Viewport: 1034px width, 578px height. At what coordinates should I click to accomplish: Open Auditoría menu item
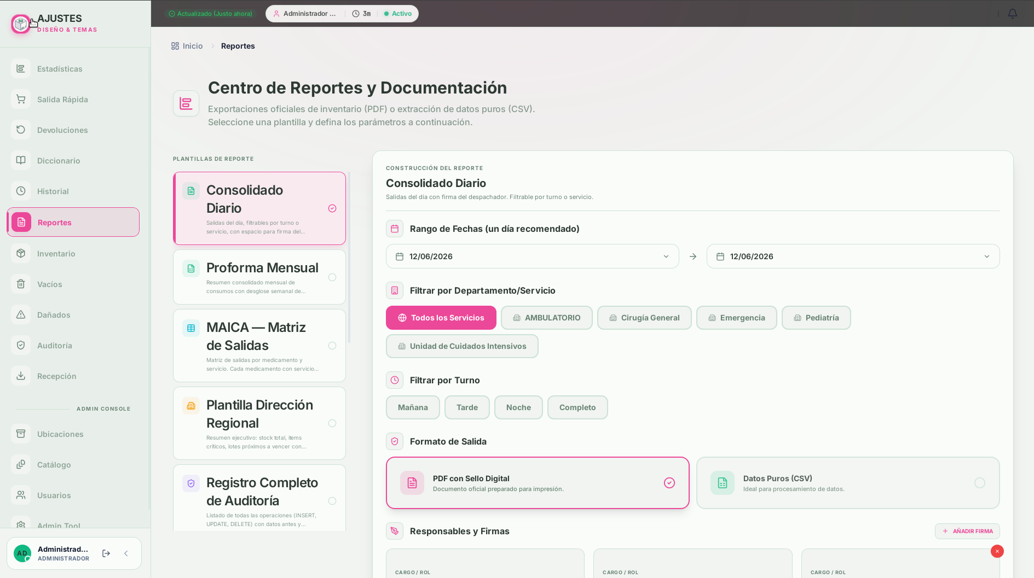[x=73, y=345]
